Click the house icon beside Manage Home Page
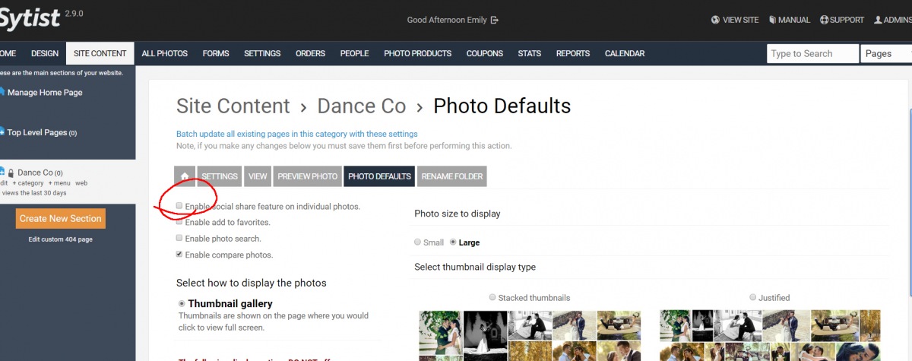The width and height of the screenshot is (912, 361). click(2, 92)
